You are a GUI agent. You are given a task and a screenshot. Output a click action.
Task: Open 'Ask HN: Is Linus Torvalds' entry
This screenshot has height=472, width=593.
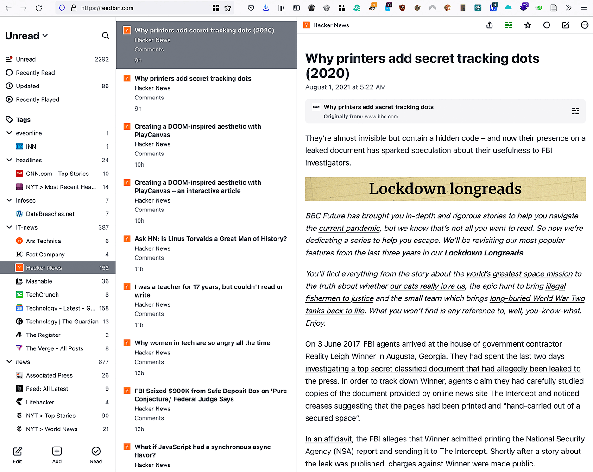[206, 254]
